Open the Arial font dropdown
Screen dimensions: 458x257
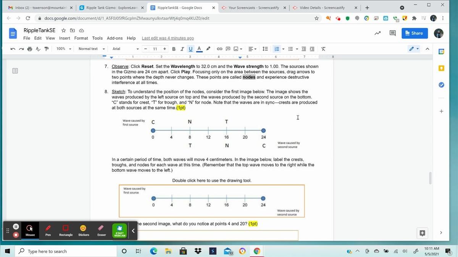[126, 49]
